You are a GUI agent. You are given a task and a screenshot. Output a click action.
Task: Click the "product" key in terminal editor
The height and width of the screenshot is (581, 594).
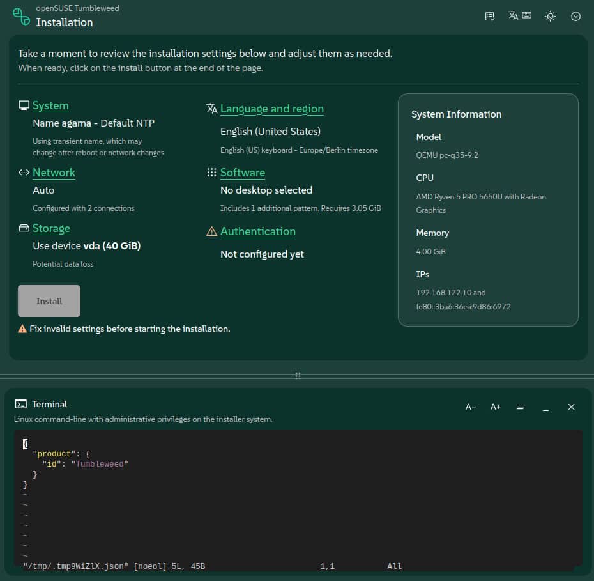coord(54,454)
